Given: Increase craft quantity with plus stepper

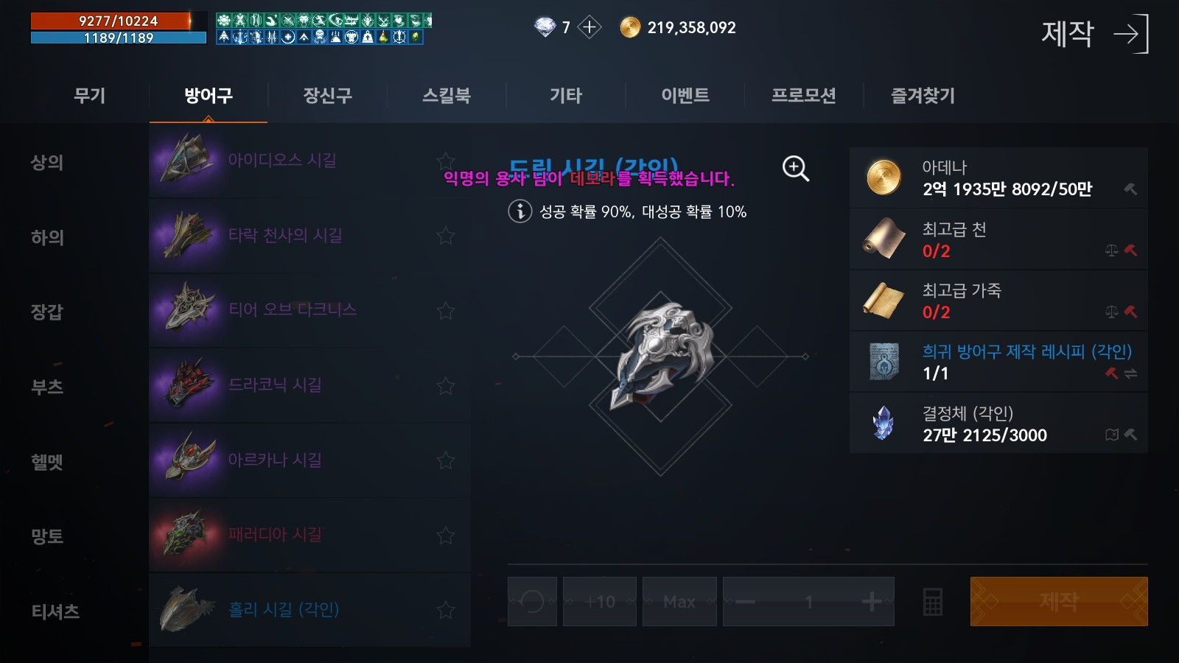Looking at the screenshot, I should (871, 602).
